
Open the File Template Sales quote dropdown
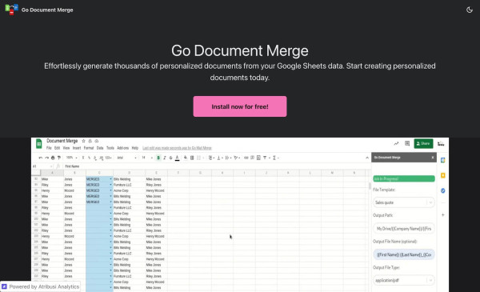[x=404, y=202]
